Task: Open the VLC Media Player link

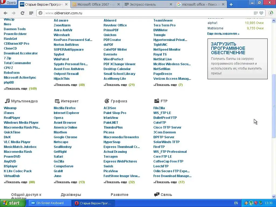Action: point(17,142)
